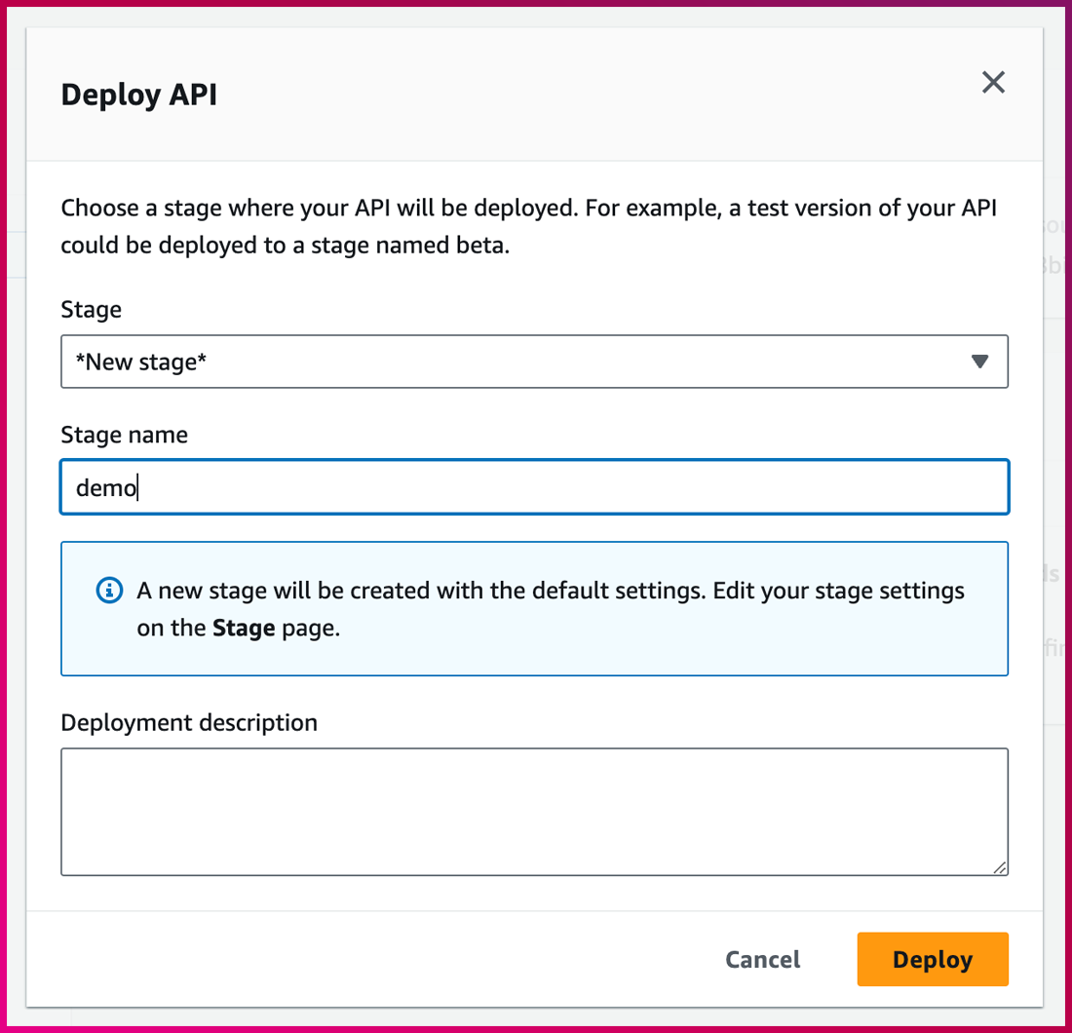Close the Deploy API dialog
Viewport: 1072px width, 1033px height.
coord(993,82)
